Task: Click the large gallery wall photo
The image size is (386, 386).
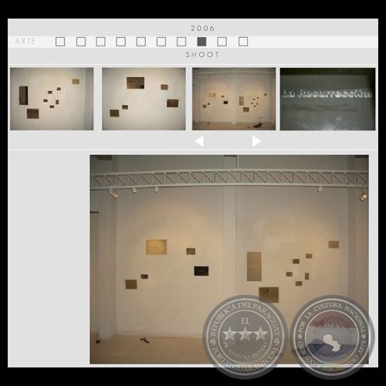Action: coord(229,259)
